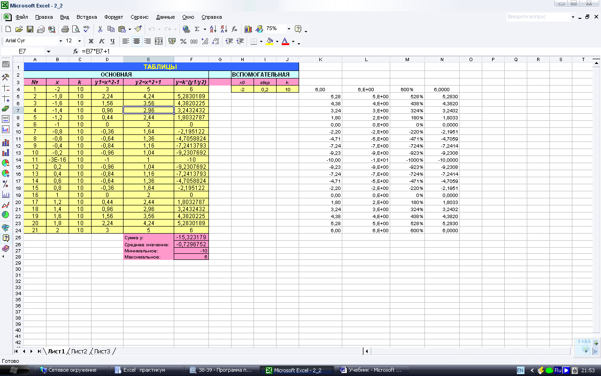Align text left

coord(126,41)
